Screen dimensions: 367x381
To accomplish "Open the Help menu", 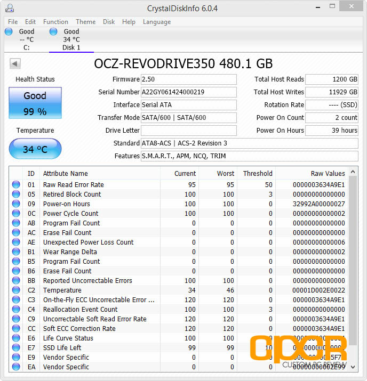I will tap(129, 22).
